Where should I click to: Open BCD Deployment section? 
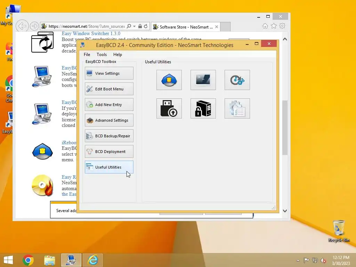tap(109, 152)
